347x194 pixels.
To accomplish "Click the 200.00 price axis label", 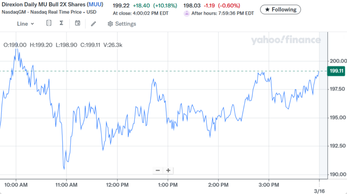I will tap(337, 61).
